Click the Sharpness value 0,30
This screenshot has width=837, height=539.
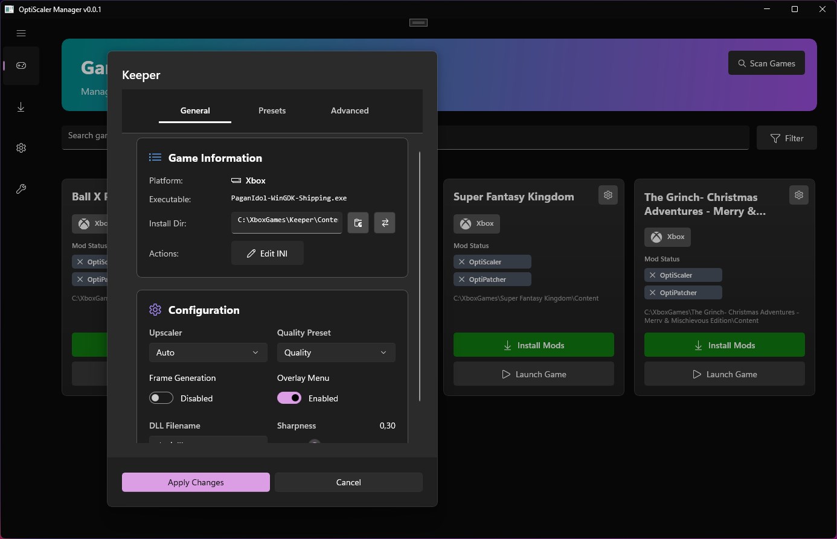point(388,426)
